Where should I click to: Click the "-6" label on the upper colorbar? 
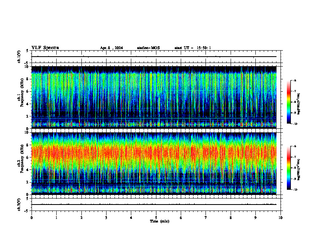[x=294, y=81]
